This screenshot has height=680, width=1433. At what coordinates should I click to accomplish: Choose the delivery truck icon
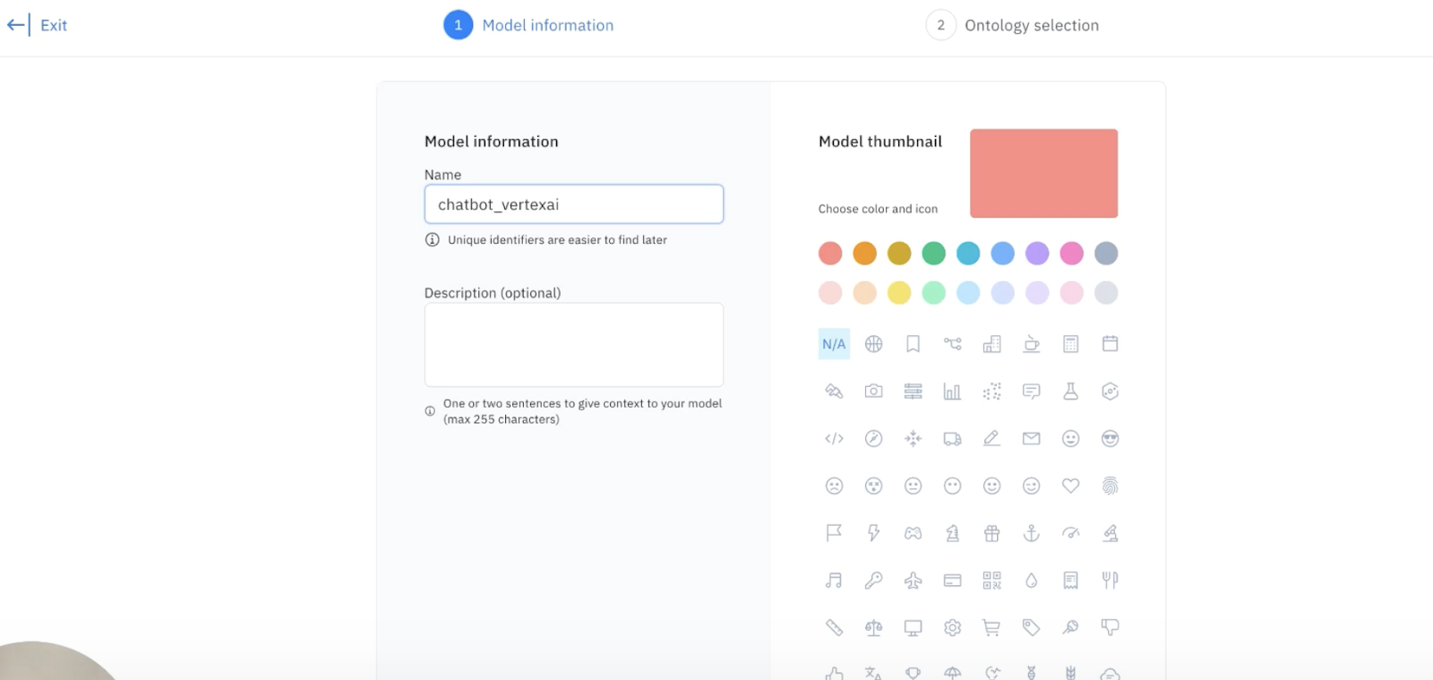tap(953, 438)
